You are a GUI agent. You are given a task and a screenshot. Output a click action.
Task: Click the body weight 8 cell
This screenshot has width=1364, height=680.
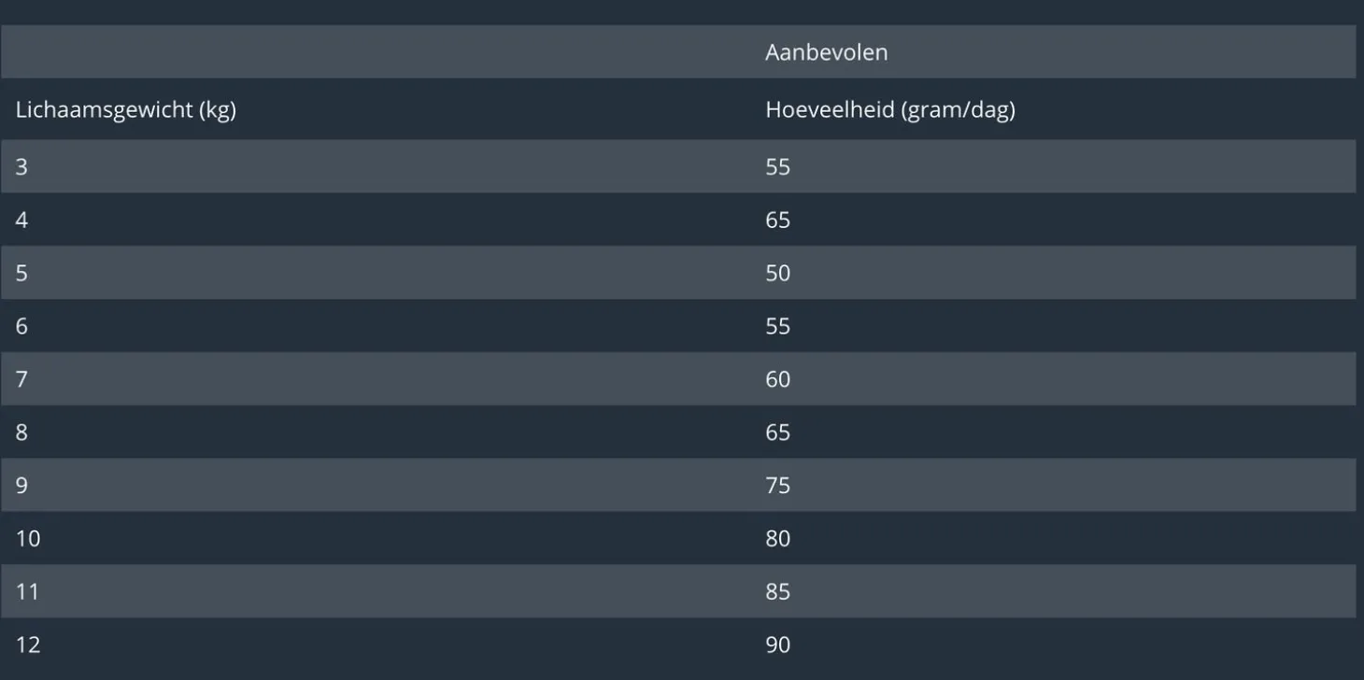click(x=21, y=432)
